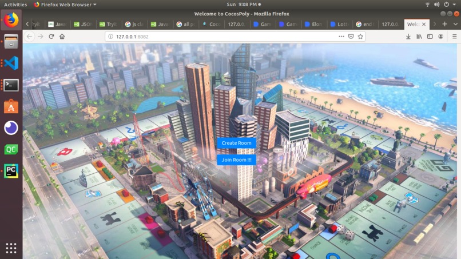Switch to the Java tab beside the JSON tab
461x259 pixels.
point(57,24)
